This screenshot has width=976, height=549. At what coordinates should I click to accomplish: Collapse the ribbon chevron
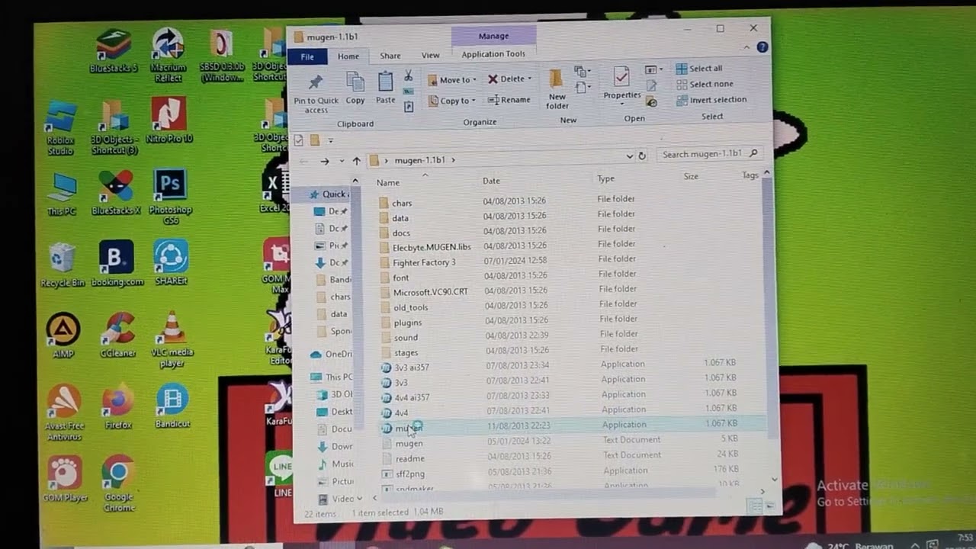coord(746,47)
